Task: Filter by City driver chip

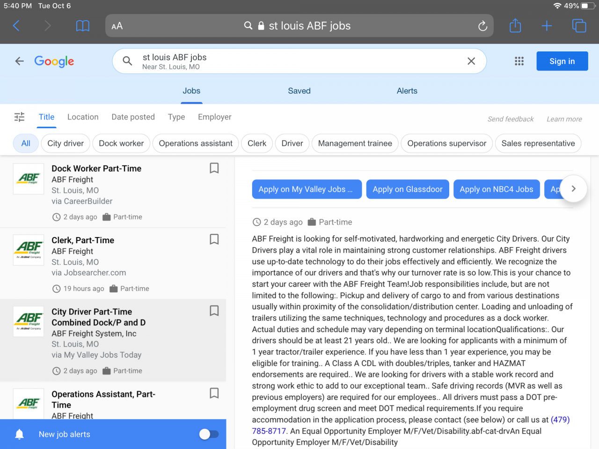Action: (66, 143)
